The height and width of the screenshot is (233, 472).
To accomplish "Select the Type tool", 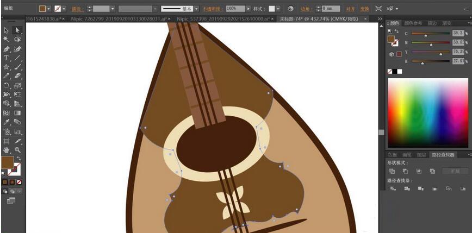I will (7, 58).
